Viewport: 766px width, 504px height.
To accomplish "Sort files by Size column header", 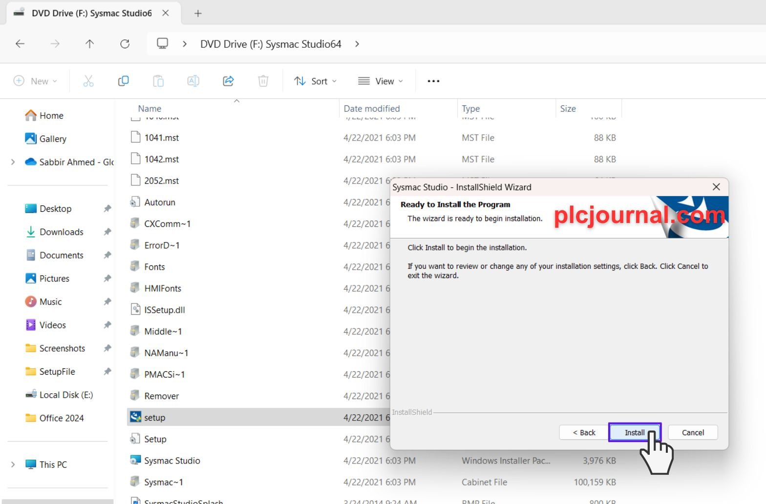I will [x=568, y=108].
